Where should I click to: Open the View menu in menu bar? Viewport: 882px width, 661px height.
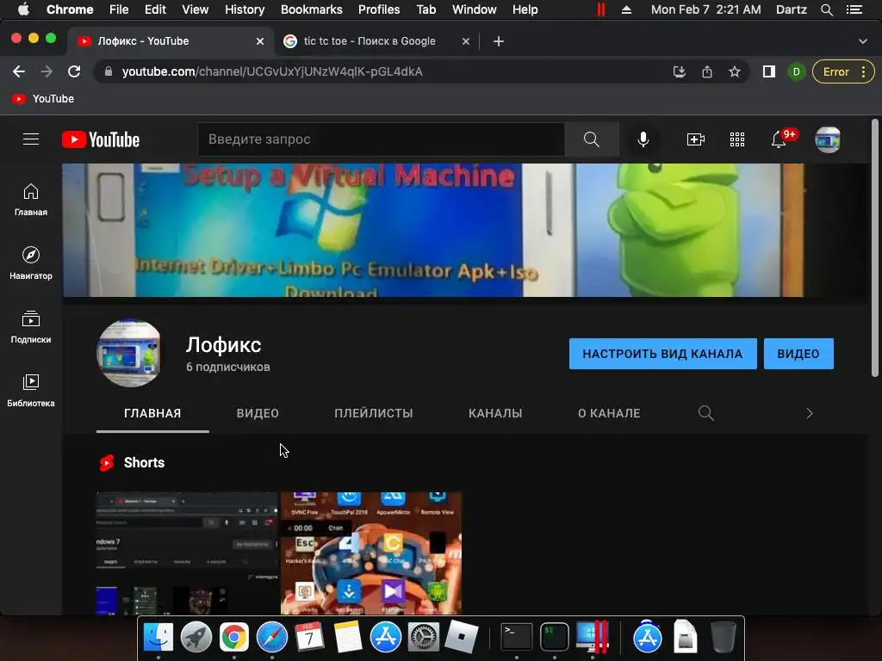click(196, 9)
